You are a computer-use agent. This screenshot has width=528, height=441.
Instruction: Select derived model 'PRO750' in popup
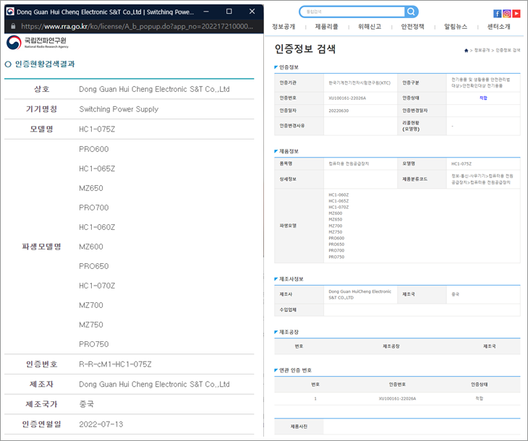click(93, 344)
